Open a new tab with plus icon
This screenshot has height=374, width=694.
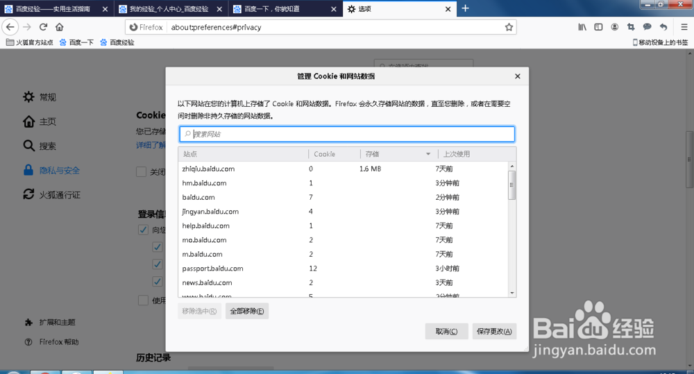(x=465, y=8)
